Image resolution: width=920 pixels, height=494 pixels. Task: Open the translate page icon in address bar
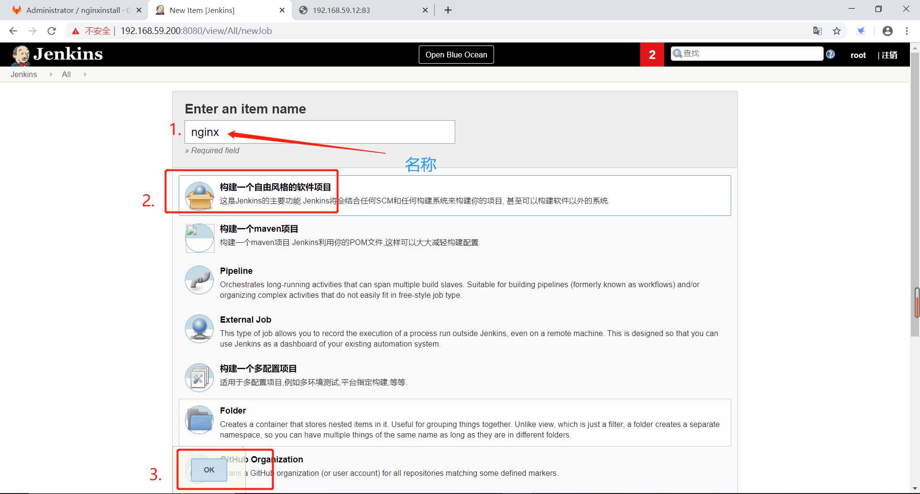tap(817, 31)
